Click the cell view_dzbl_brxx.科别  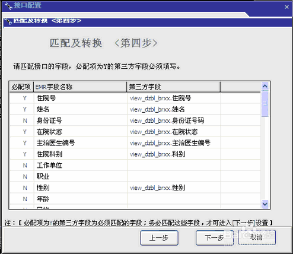(x=174, y=154)
